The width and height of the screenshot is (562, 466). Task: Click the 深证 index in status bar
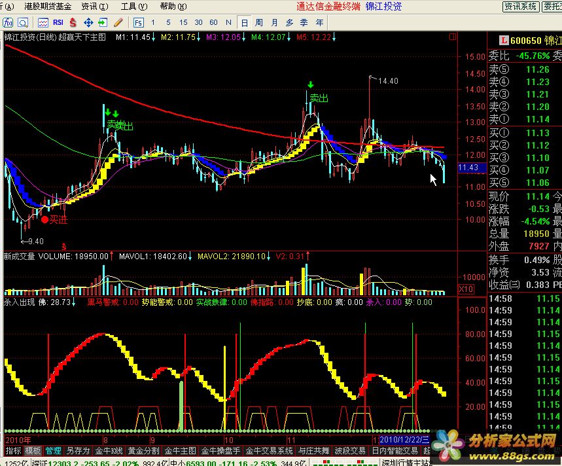85,463
